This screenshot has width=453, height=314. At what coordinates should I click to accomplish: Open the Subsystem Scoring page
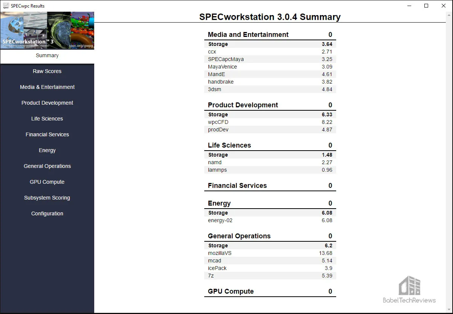[47, 198]
